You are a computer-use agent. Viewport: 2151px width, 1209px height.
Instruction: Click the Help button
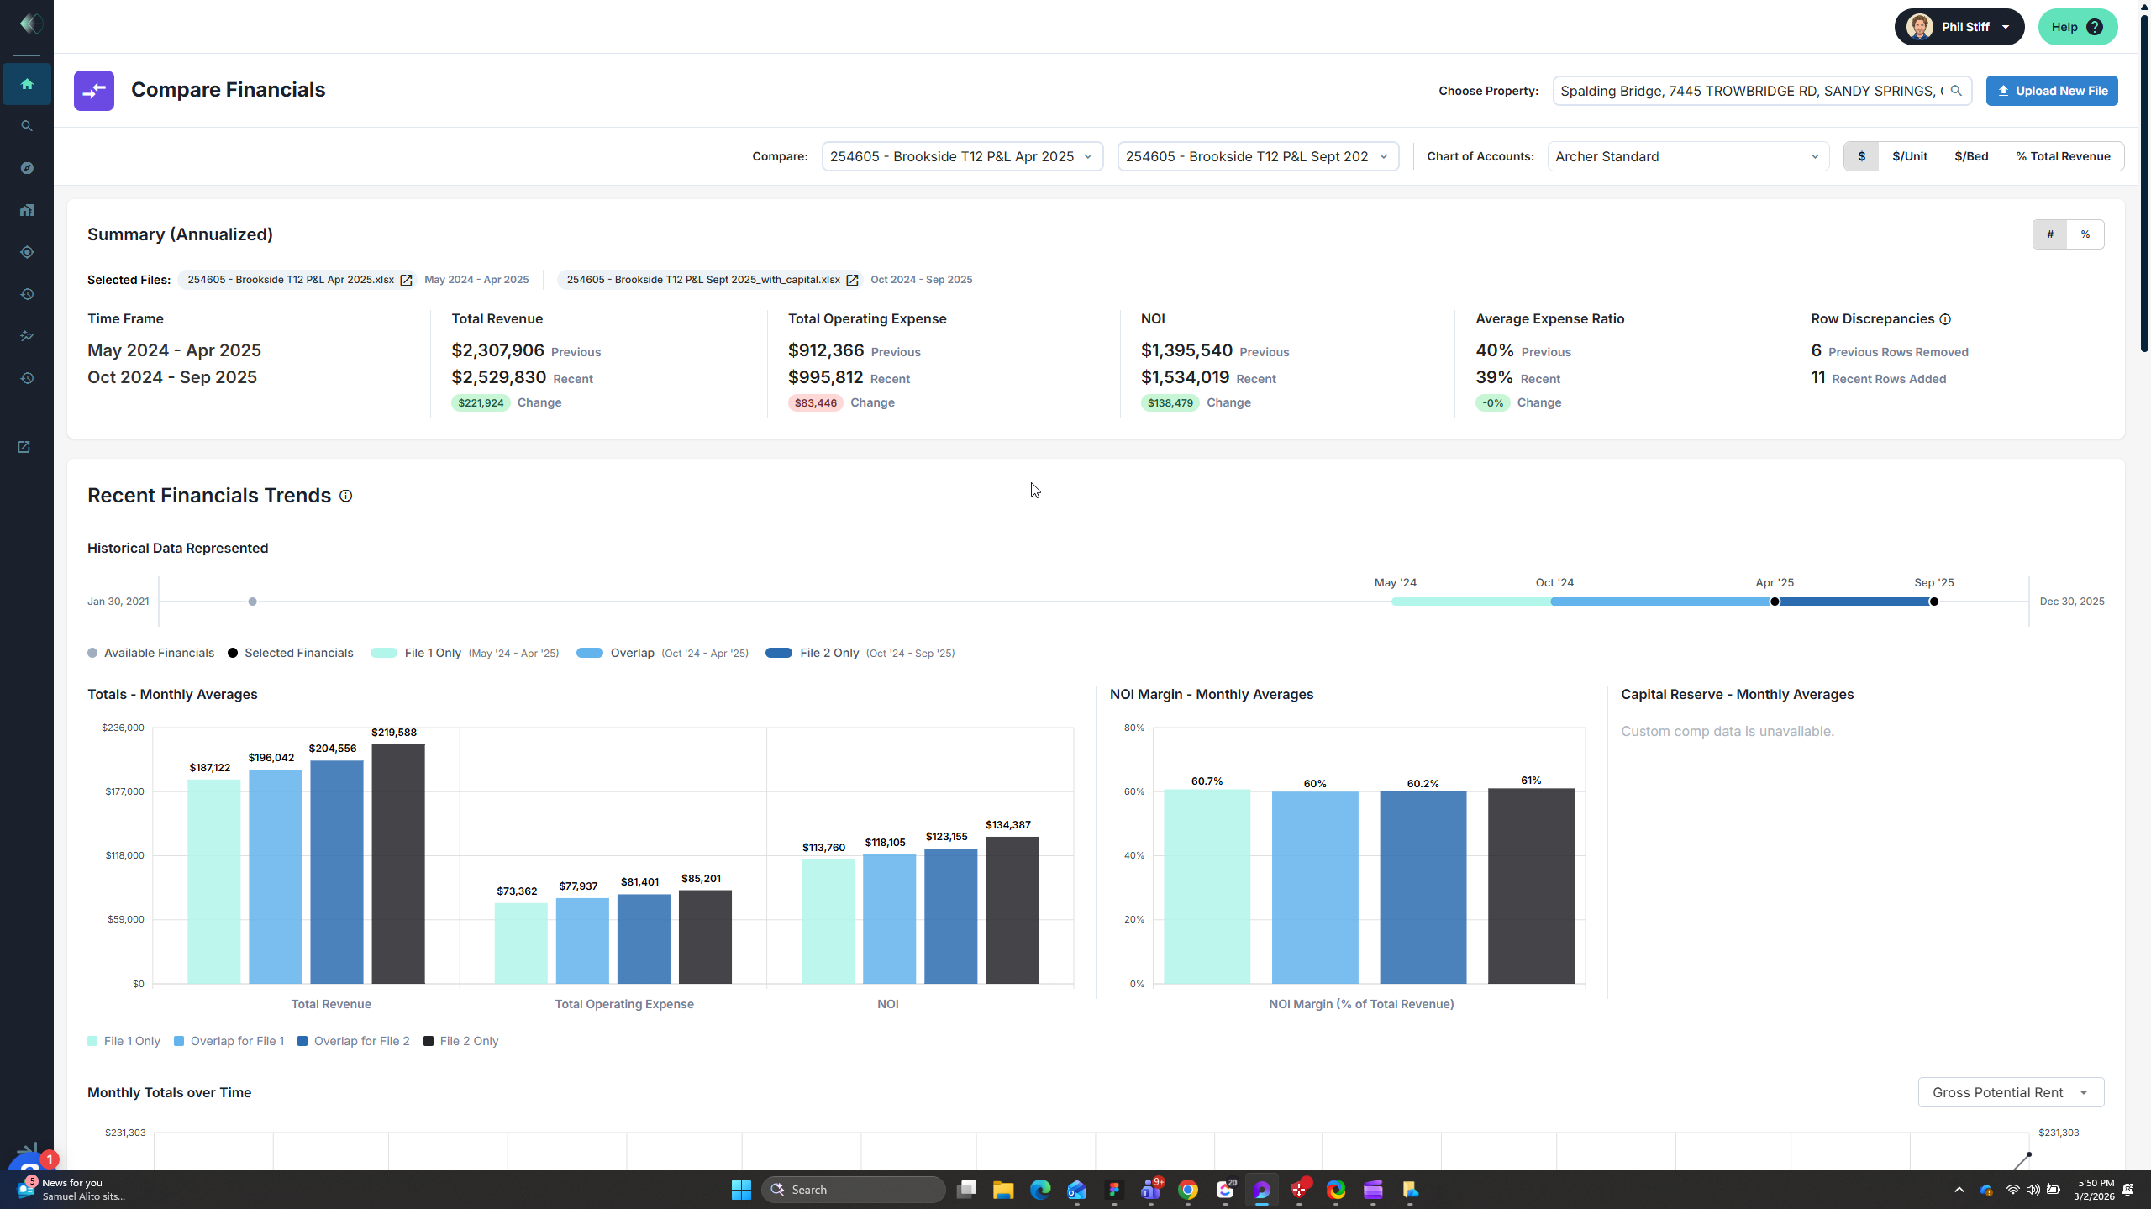pyautogui.click(x=2077, y=27)
